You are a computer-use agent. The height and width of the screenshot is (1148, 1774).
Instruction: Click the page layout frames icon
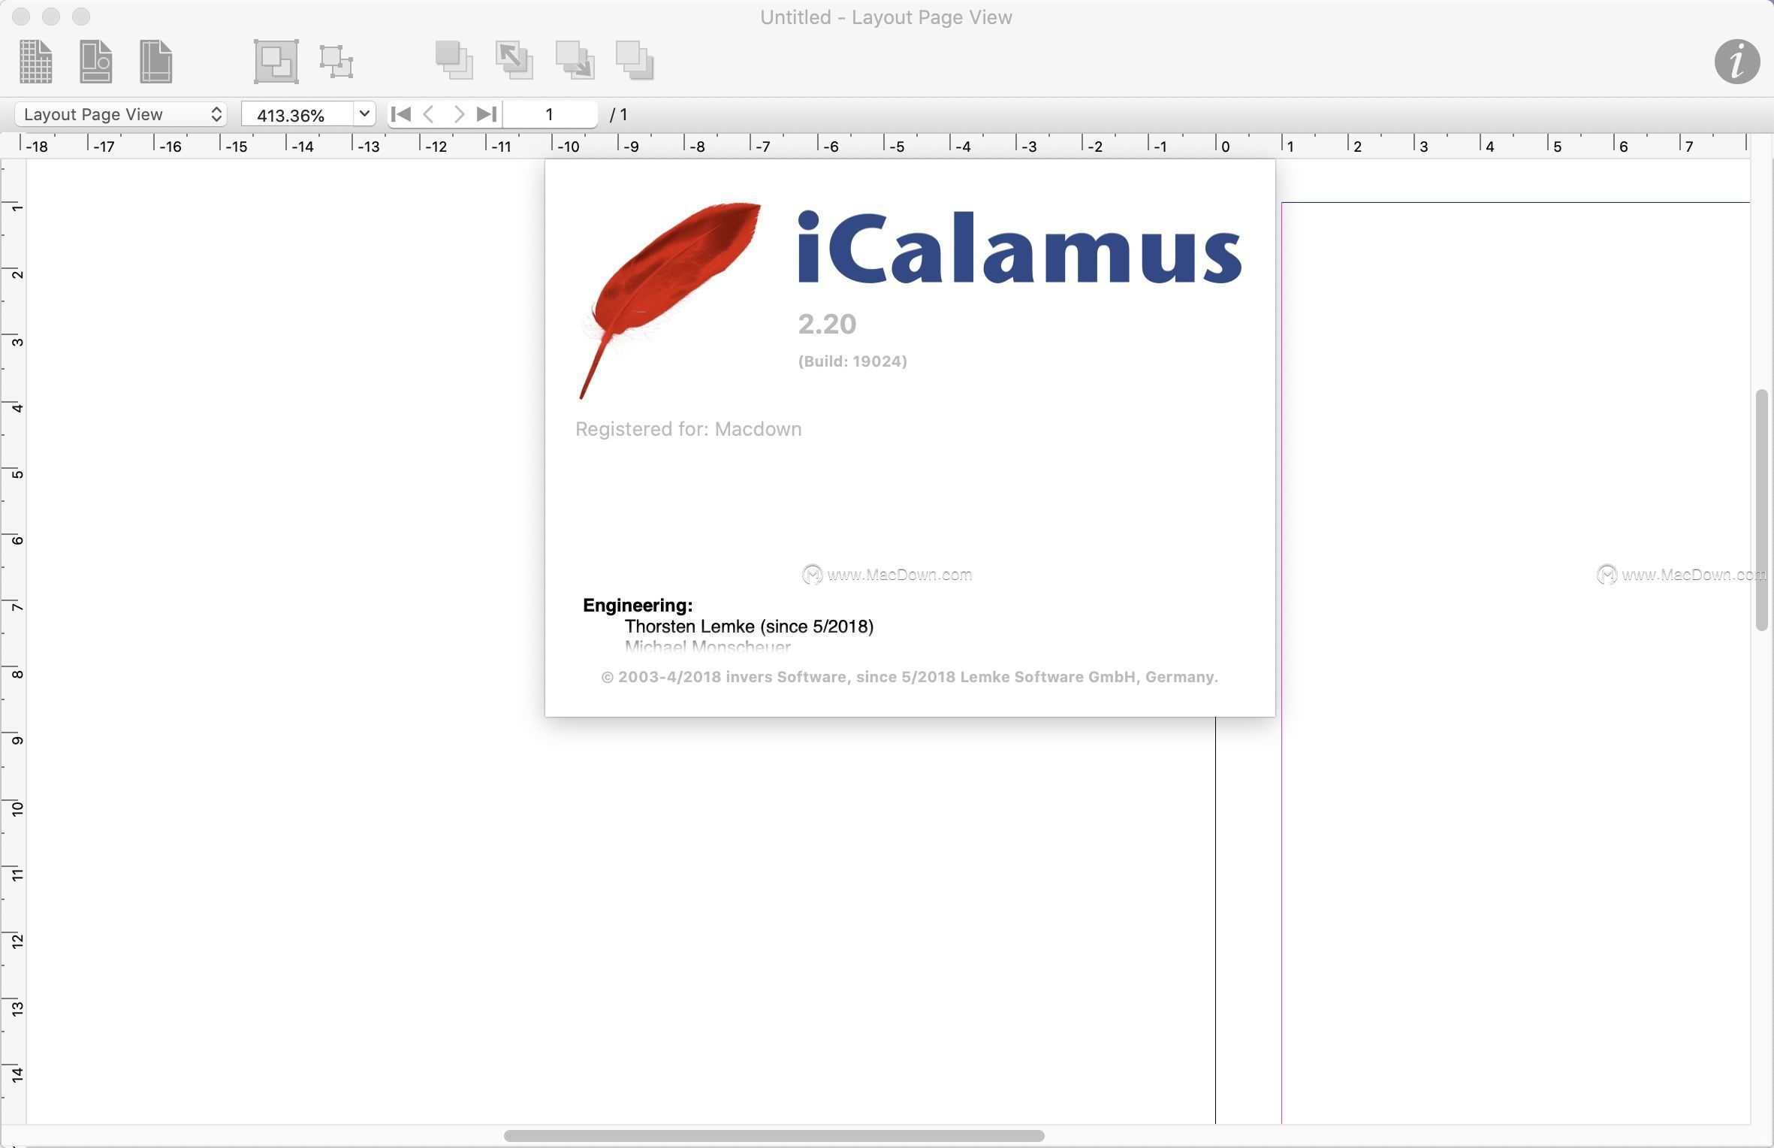coord(95,61)
